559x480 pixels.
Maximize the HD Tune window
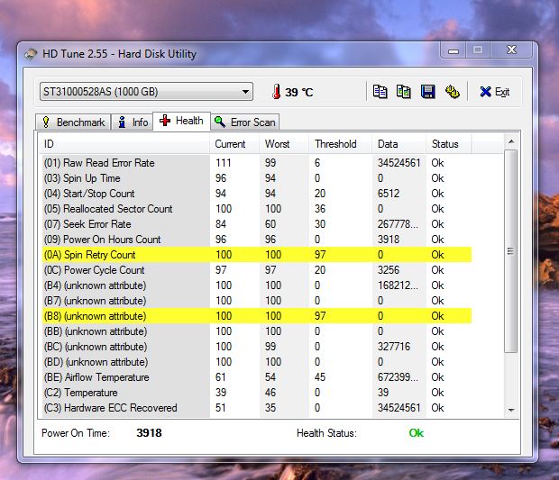(x=478, y=50)
